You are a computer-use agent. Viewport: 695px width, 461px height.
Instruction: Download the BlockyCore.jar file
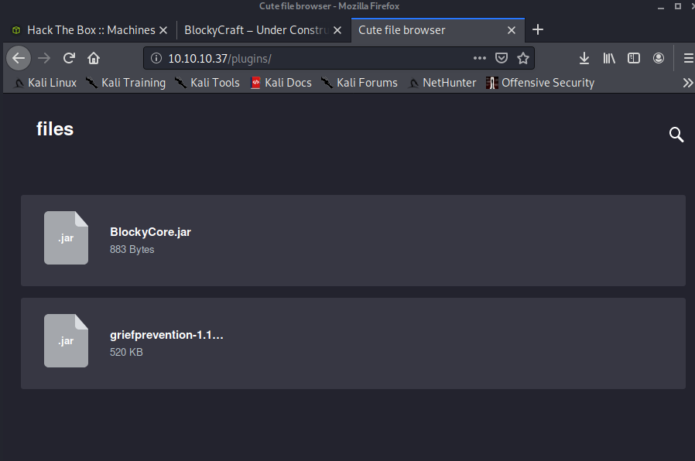(x=150, y=232)
